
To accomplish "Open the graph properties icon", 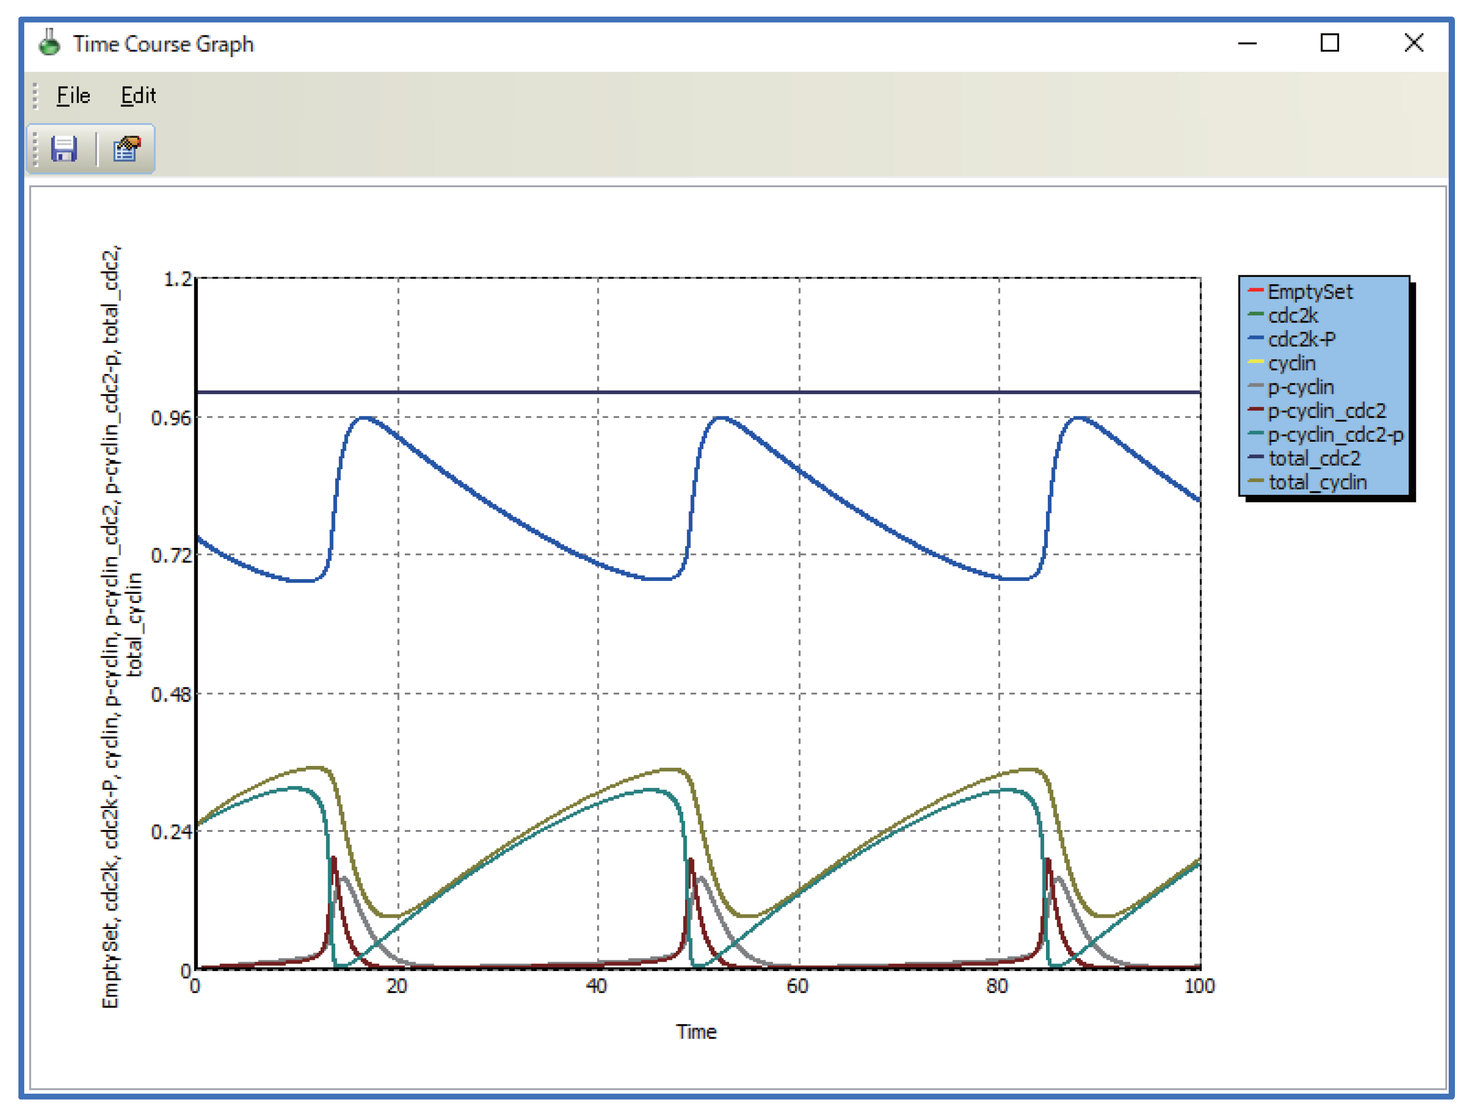I will tap(127, 149).
